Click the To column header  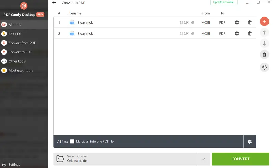(222, 13)
